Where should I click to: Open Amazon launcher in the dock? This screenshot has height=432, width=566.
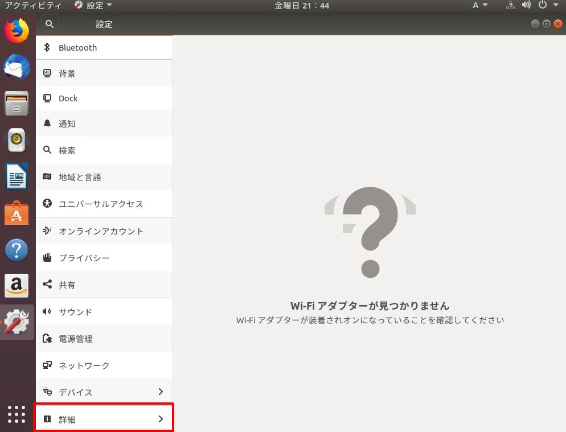(17, 286)
